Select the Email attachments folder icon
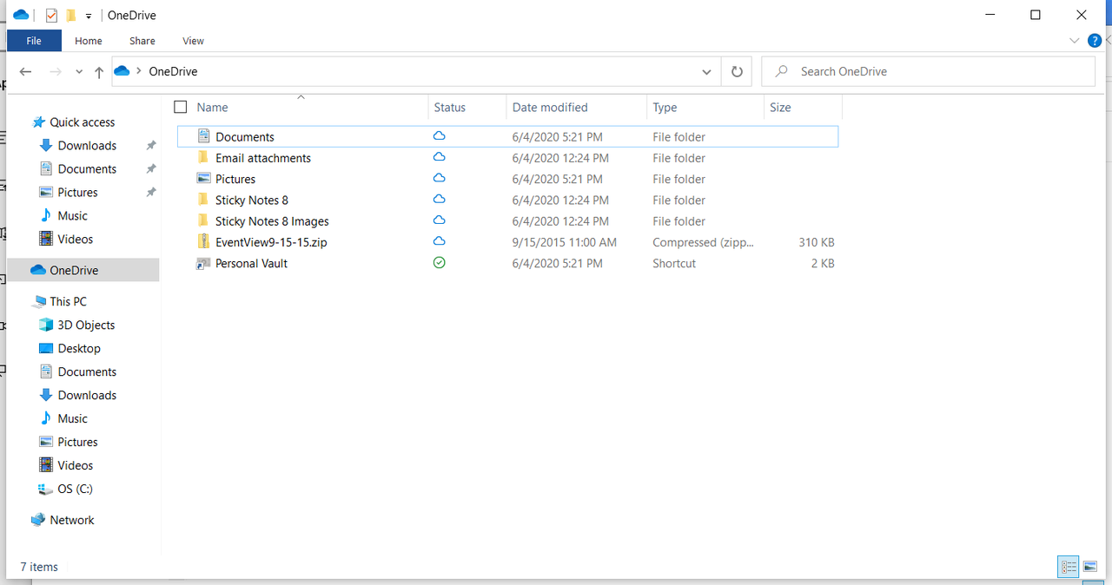The image size is (1112, 585). pos(203,157)
